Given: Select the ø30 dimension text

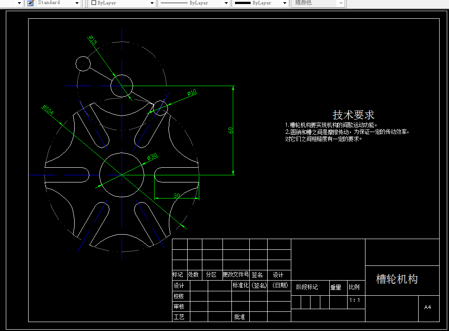Looking at the screenshot, I should 152,156.
